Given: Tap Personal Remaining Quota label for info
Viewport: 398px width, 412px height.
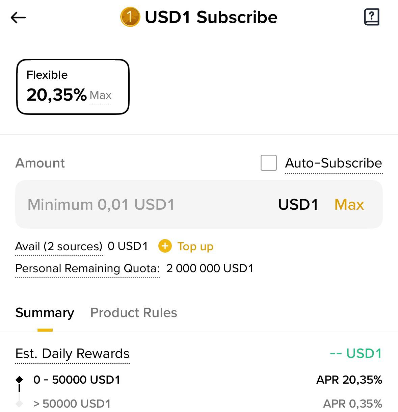Looking at the screenshot, I should point(87,268).
